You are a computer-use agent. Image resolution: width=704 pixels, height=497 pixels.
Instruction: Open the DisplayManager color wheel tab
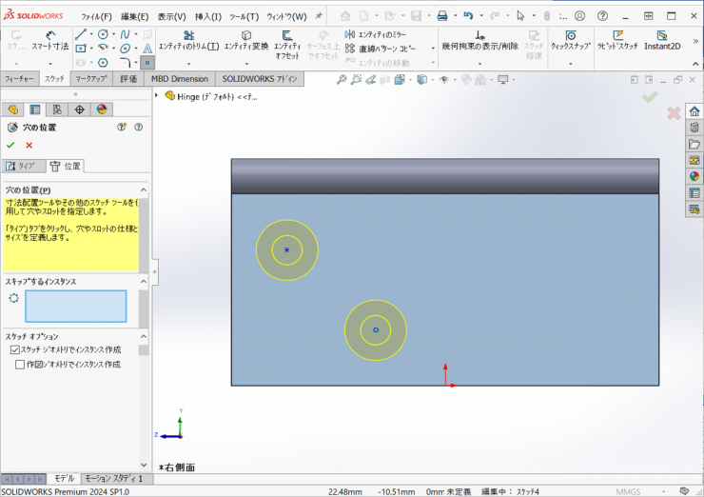tap(102, 109)
